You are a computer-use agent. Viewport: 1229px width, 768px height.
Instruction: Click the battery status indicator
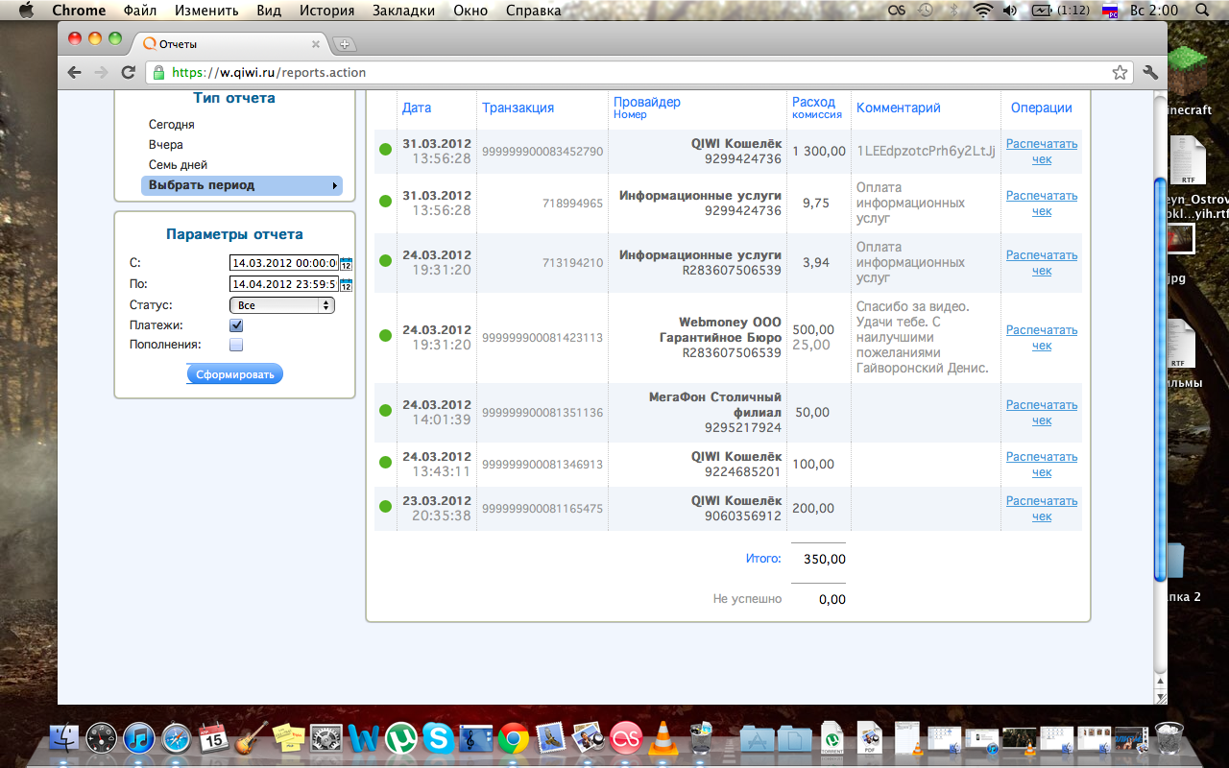[x=1062, y=11]
